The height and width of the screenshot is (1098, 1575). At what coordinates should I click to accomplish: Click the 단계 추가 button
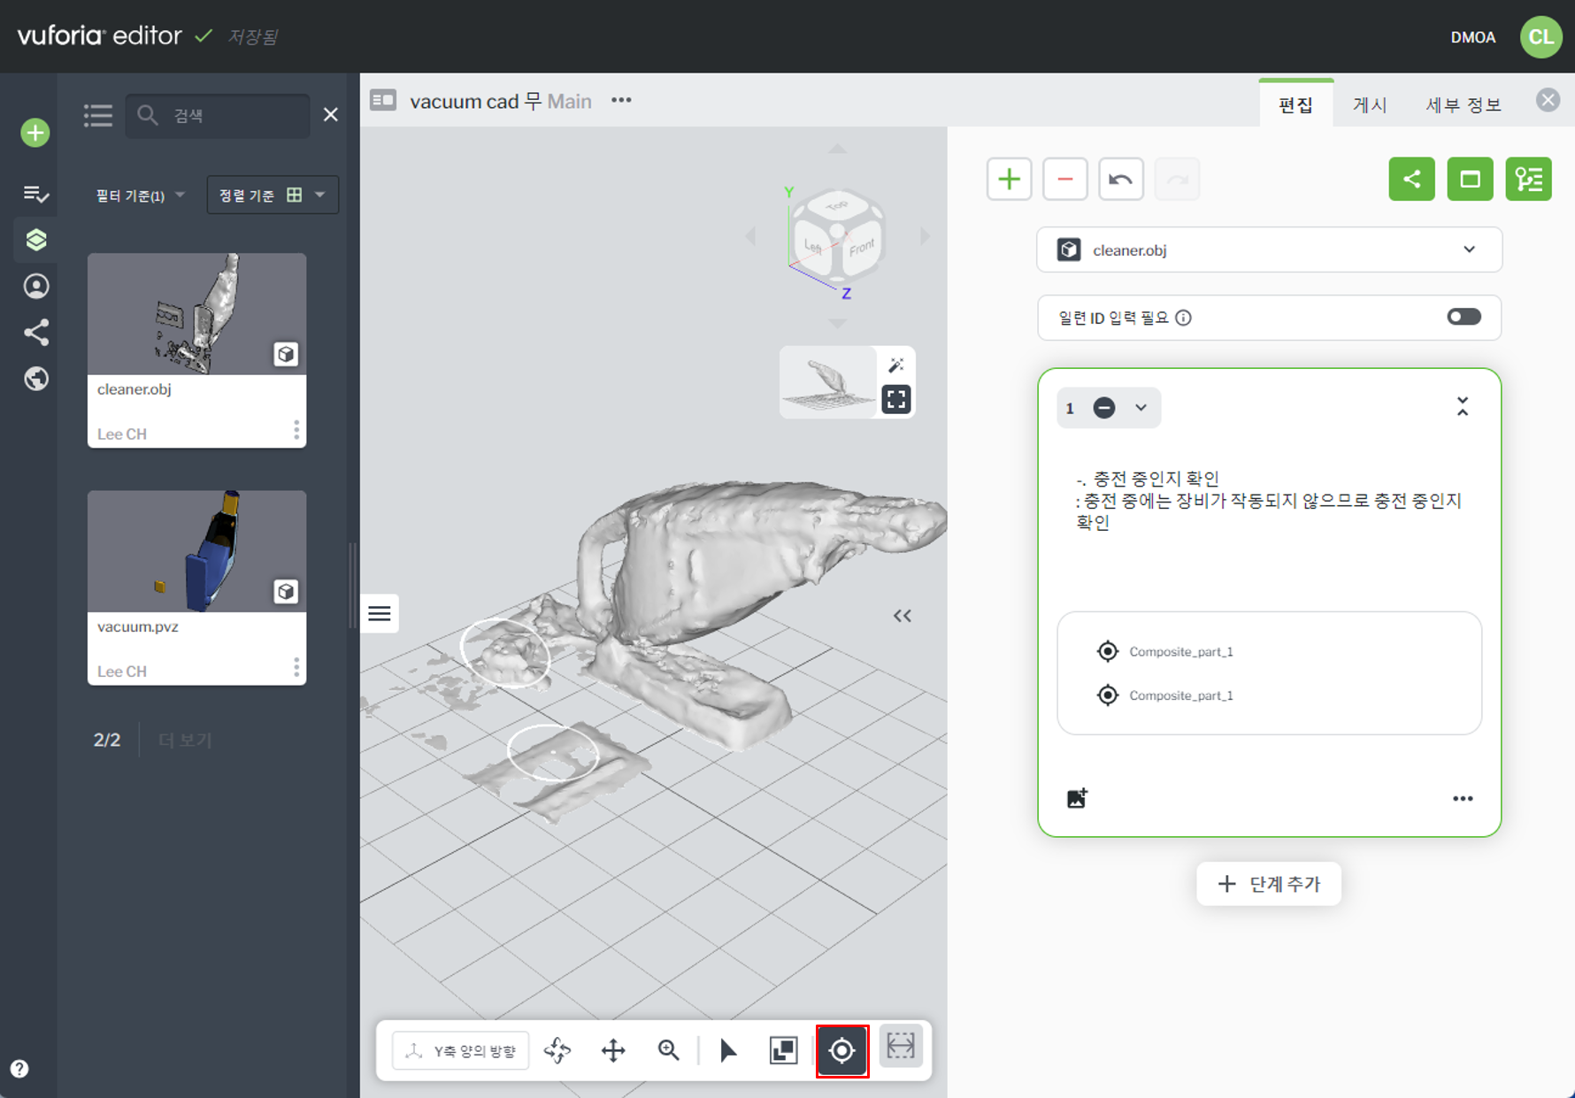1269,884
